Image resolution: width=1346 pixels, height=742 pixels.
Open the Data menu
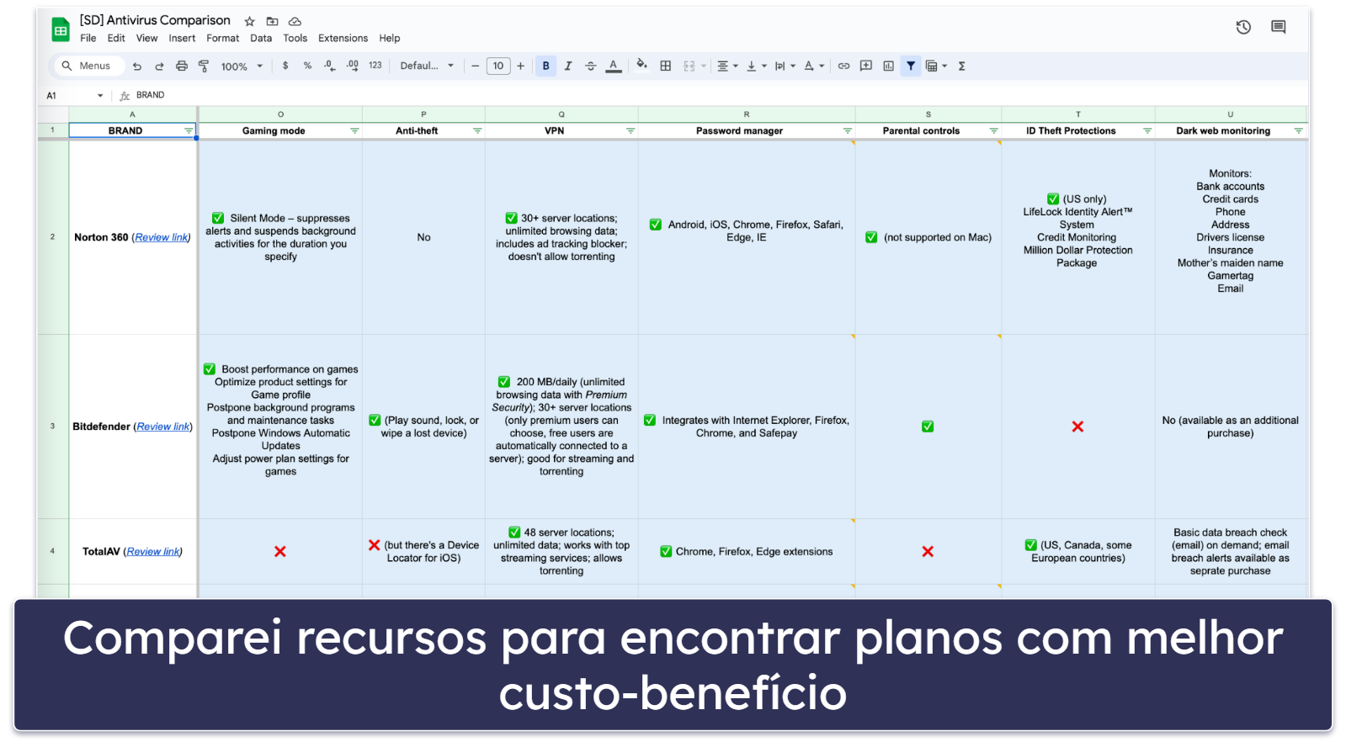click(x=261, y=39)
